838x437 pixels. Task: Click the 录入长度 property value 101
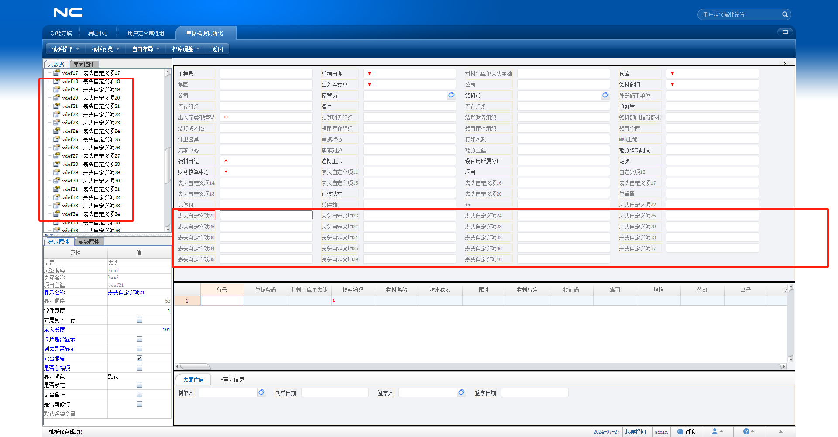pyautogui.click(x=166, y=330)
